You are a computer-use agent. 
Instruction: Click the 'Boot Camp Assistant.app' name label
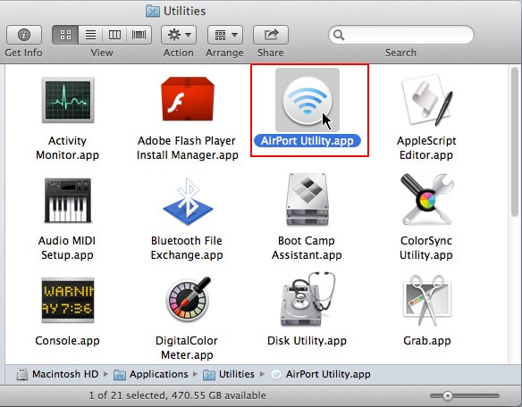pos(307,248)
